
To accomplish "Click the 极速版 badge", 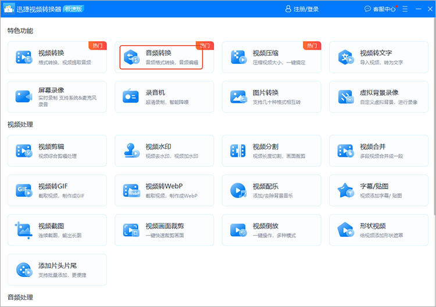I will pos(73,9).
